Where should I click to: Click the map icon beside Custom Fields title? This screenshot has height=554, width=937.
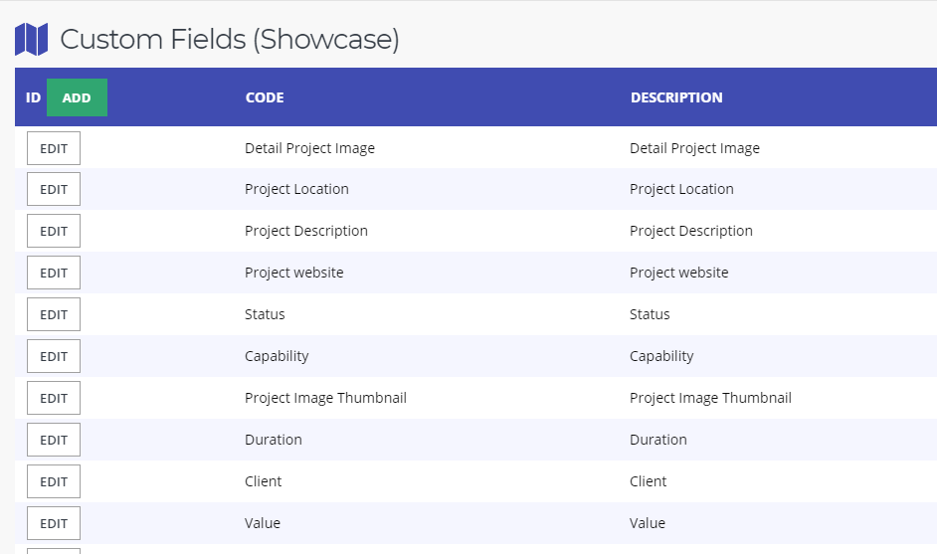pyautogui.click(x=31, y=40)
